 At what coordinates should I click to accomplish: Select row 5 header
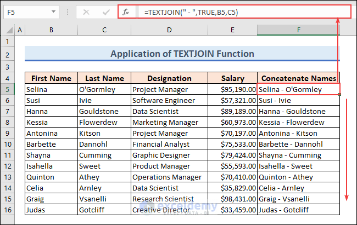tap(8, 89)
